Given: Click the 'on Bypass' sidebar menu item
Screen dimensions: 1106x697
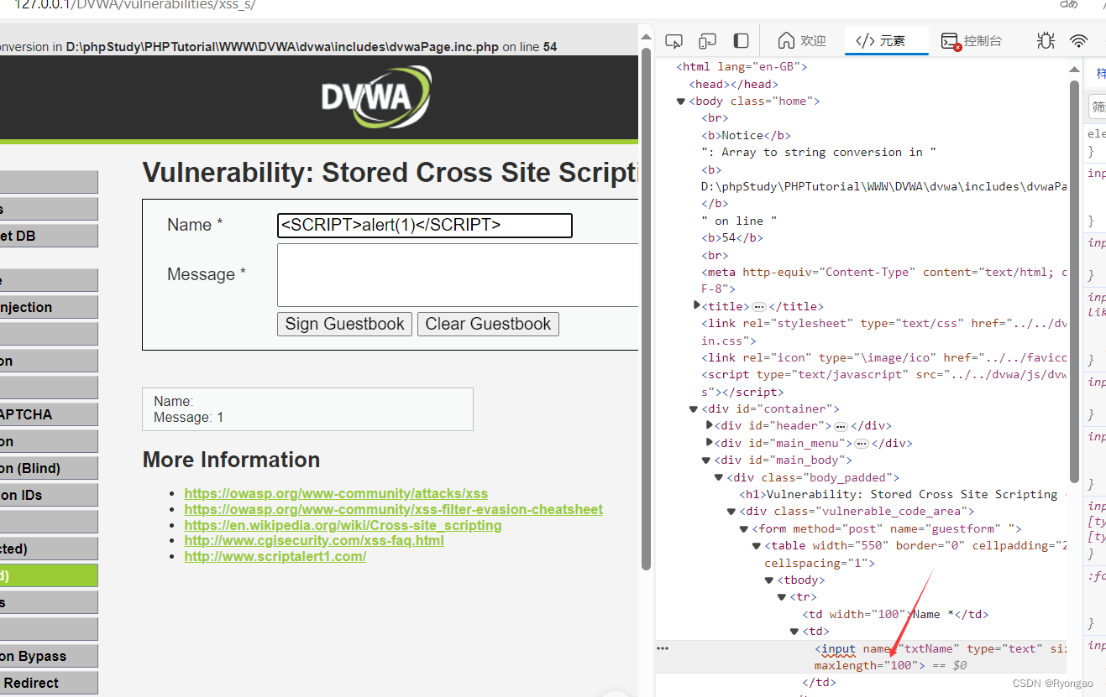Looking at the screenshot, I should [x=49, y=656].
